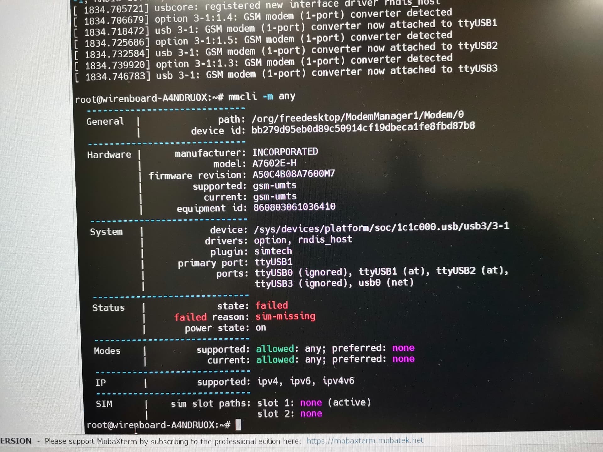
Task: Click the firmware revision A50C4B08A7600M7
Action: pyautogui.click(x=294, y=174)
